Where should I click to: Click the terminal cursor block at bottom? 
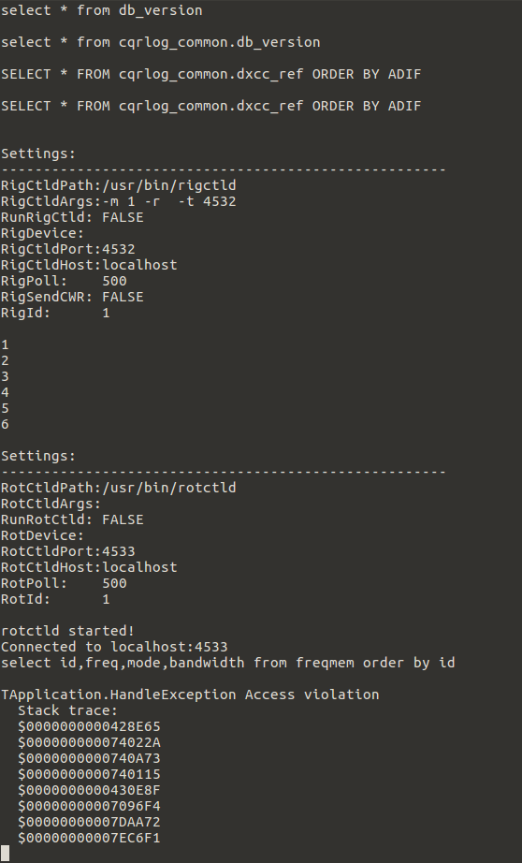5,854
